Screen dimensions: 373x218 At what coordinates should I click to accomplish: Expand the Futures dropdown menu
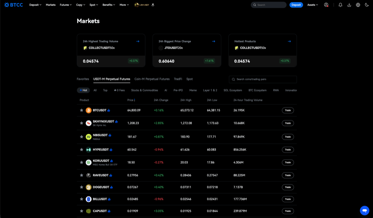[65, 5]
